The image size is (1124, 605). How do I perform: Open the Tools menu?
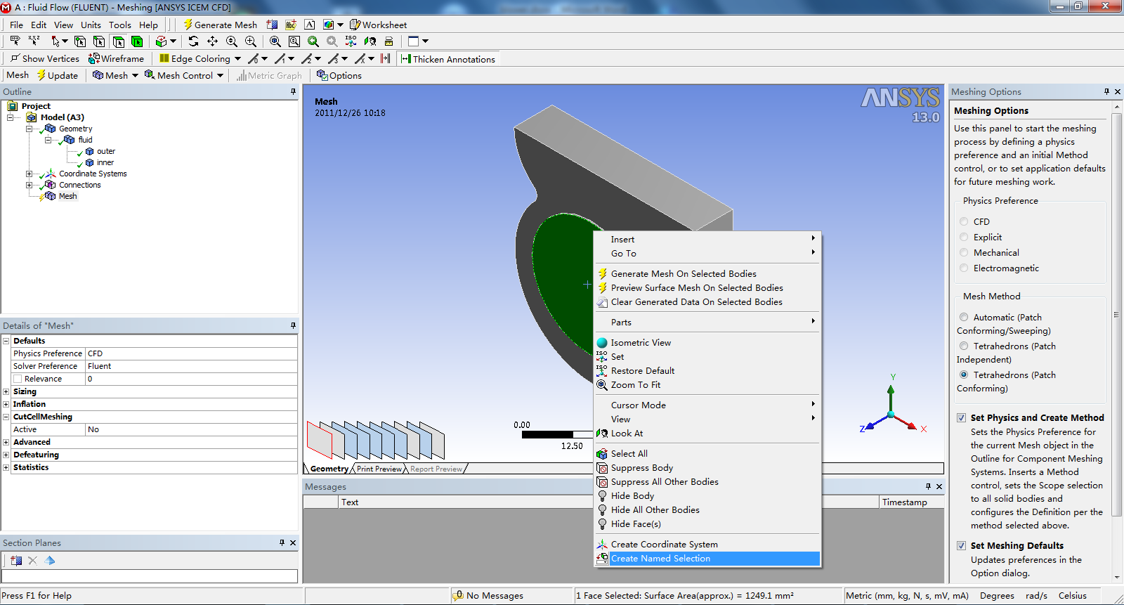point(120,25)
